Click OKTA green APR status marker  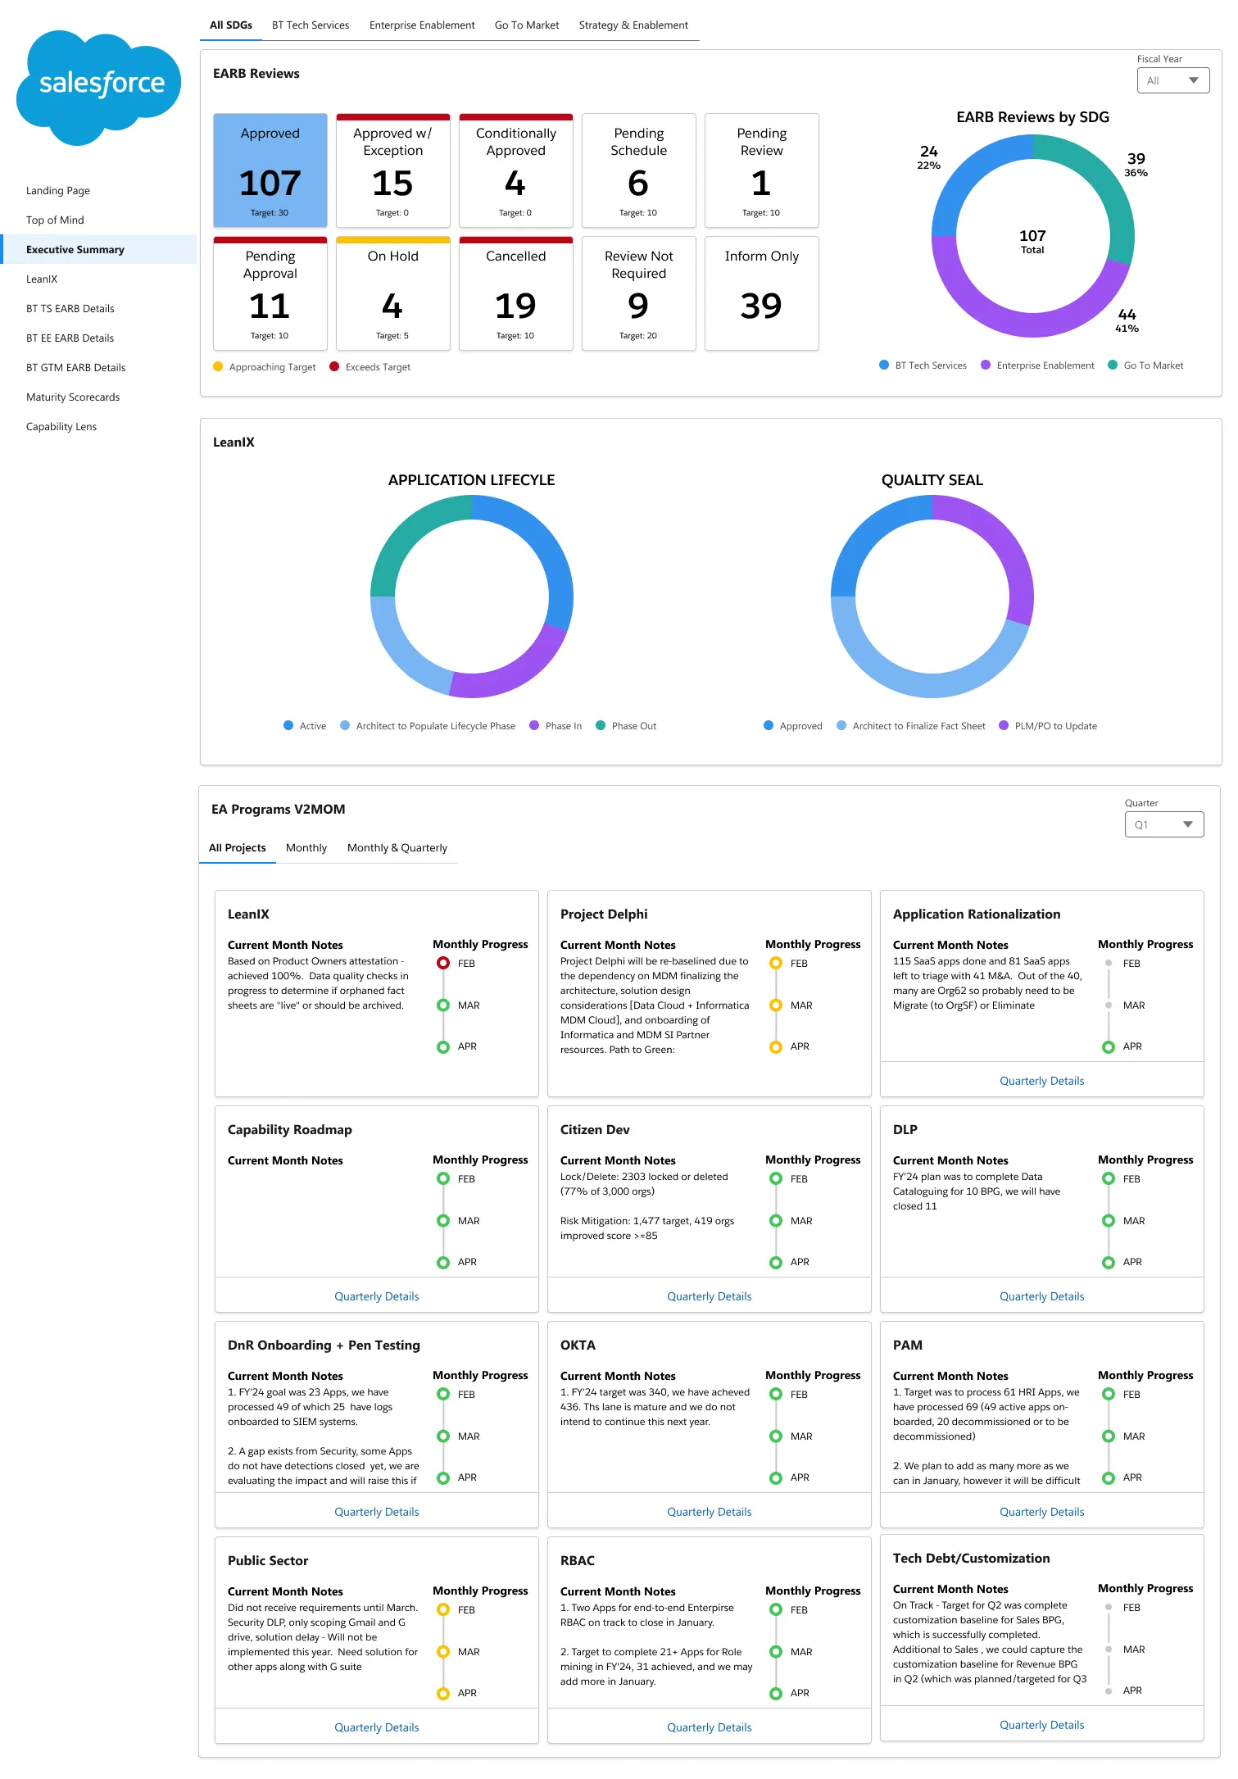pyautogui.click(x=776, y=1478)
